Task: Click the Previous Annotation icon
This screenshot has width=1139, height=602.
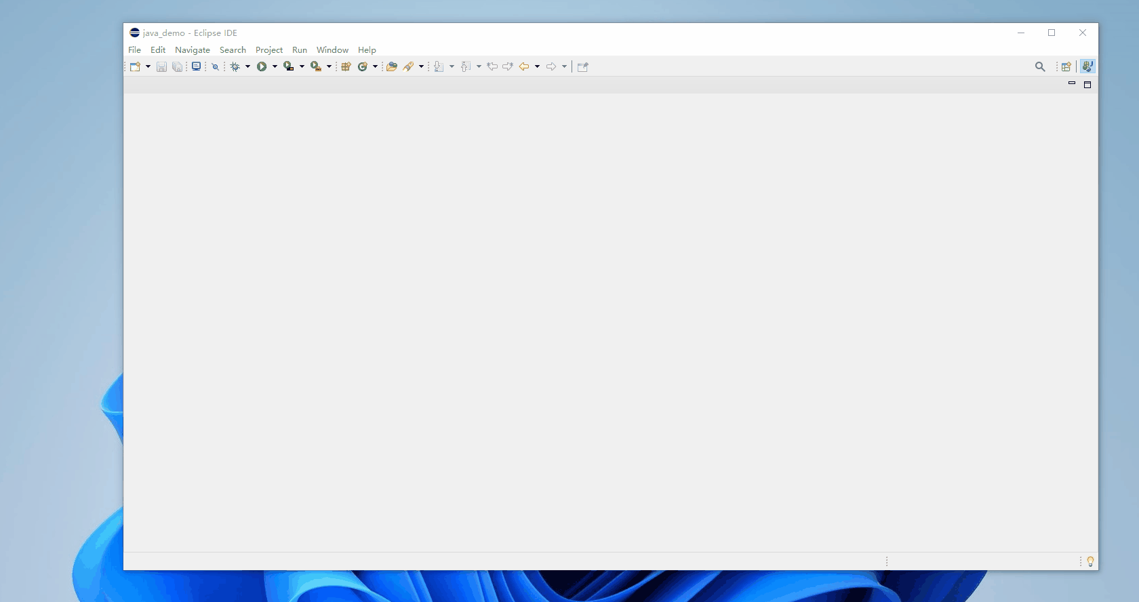Action: pos(466,66)
